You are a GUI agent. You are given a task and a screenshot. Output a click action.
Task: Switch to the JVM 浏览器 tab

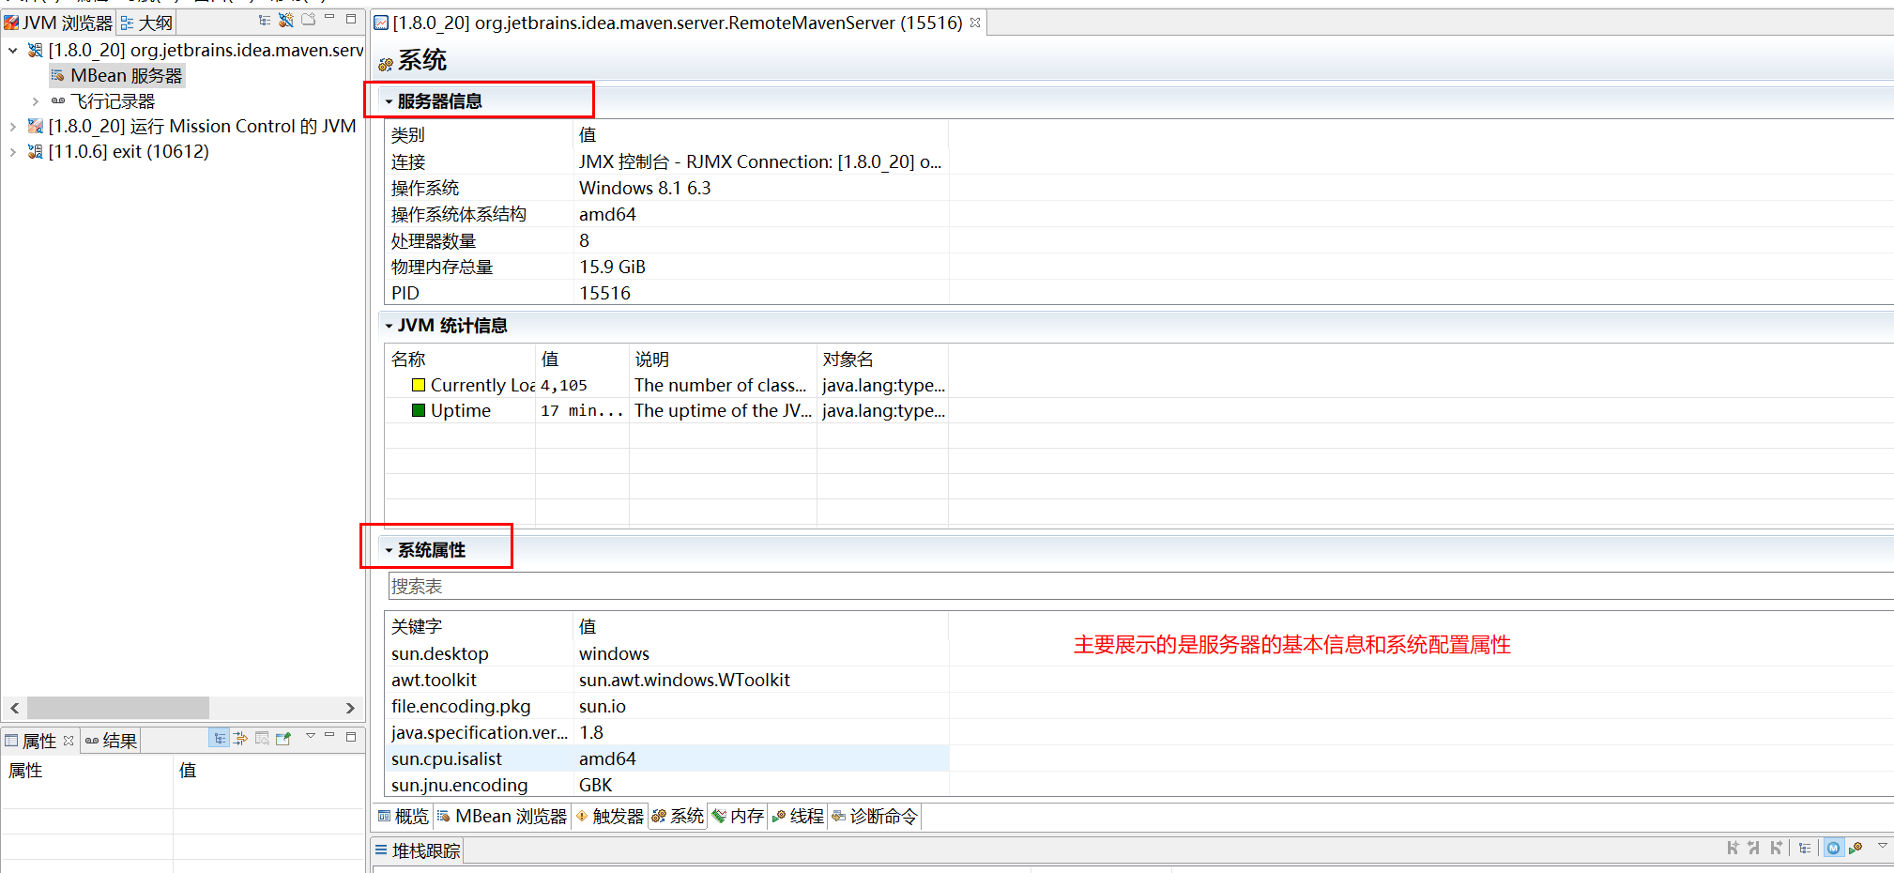pyautogui.click(x=58, y=23)
